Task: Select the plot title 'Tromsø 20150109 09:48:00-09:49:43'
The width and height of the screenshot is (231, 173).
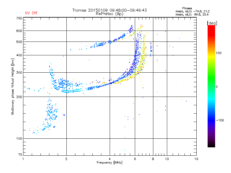Action: (109, 10)
